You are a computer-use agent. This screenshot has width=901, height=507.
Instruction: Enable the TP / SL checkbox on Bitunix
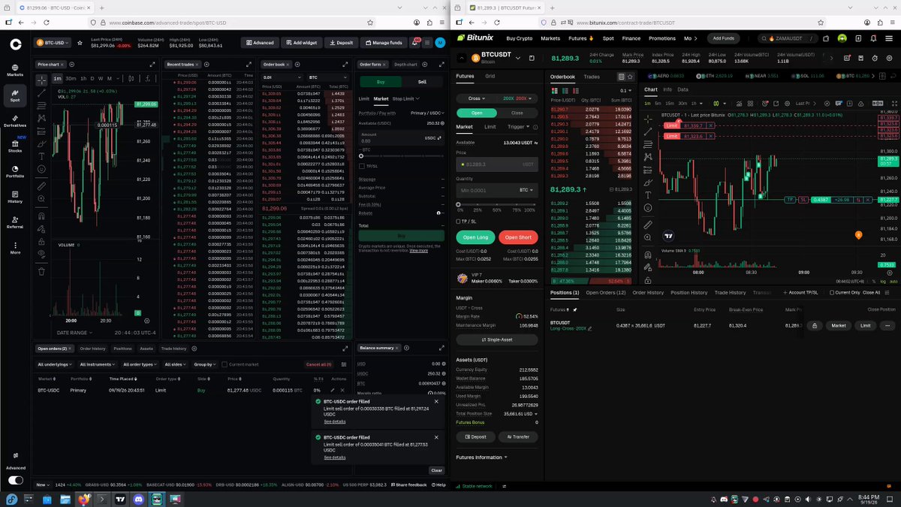pyautogui.click(x=458, y=222)
